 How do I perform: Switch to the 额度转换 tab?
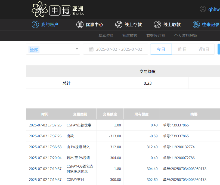(130, 35)
